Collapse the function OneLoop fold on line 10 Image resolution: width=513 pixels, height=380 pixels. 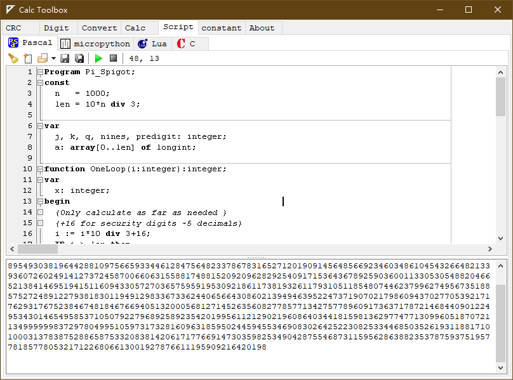tap(40, 169)
